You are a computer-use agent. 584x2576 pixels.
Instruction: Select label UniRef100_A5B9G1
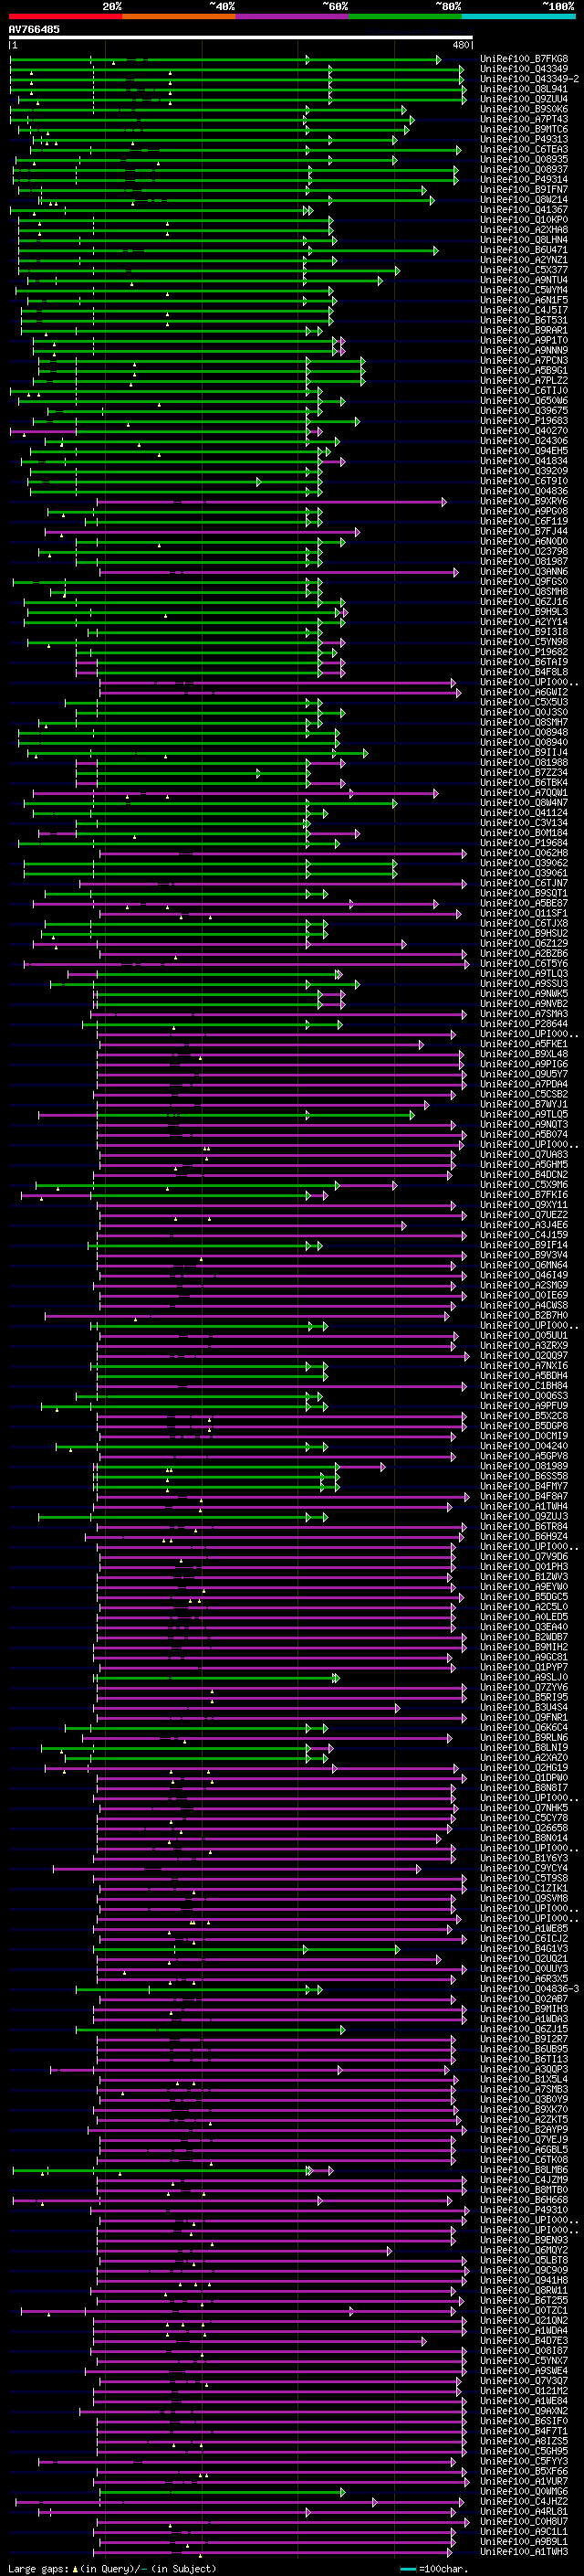click(x=524, y=370)
